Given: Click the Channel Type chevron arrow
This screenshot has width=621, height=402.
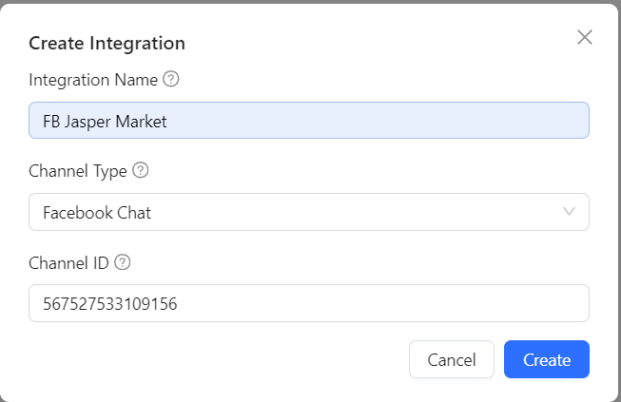Looking at the screenshot, I should (570, 212).
